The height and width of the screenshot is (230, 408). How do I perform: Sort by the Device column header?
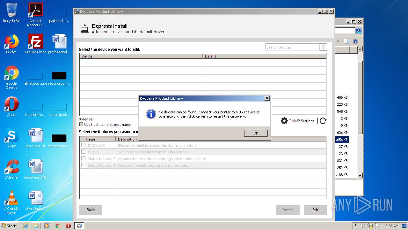click(141, 56)
